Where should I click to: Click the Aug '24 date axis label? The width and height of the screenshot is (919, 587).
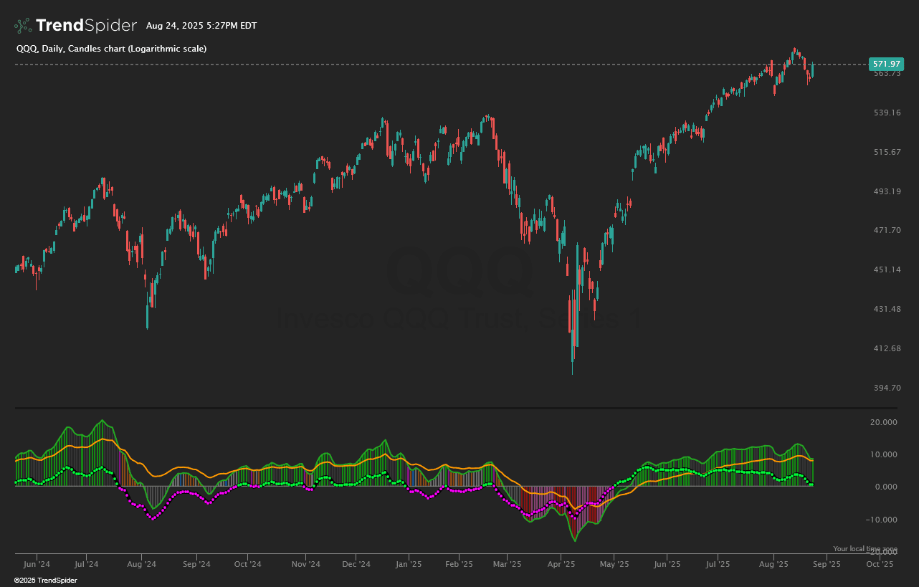(142, 564)
